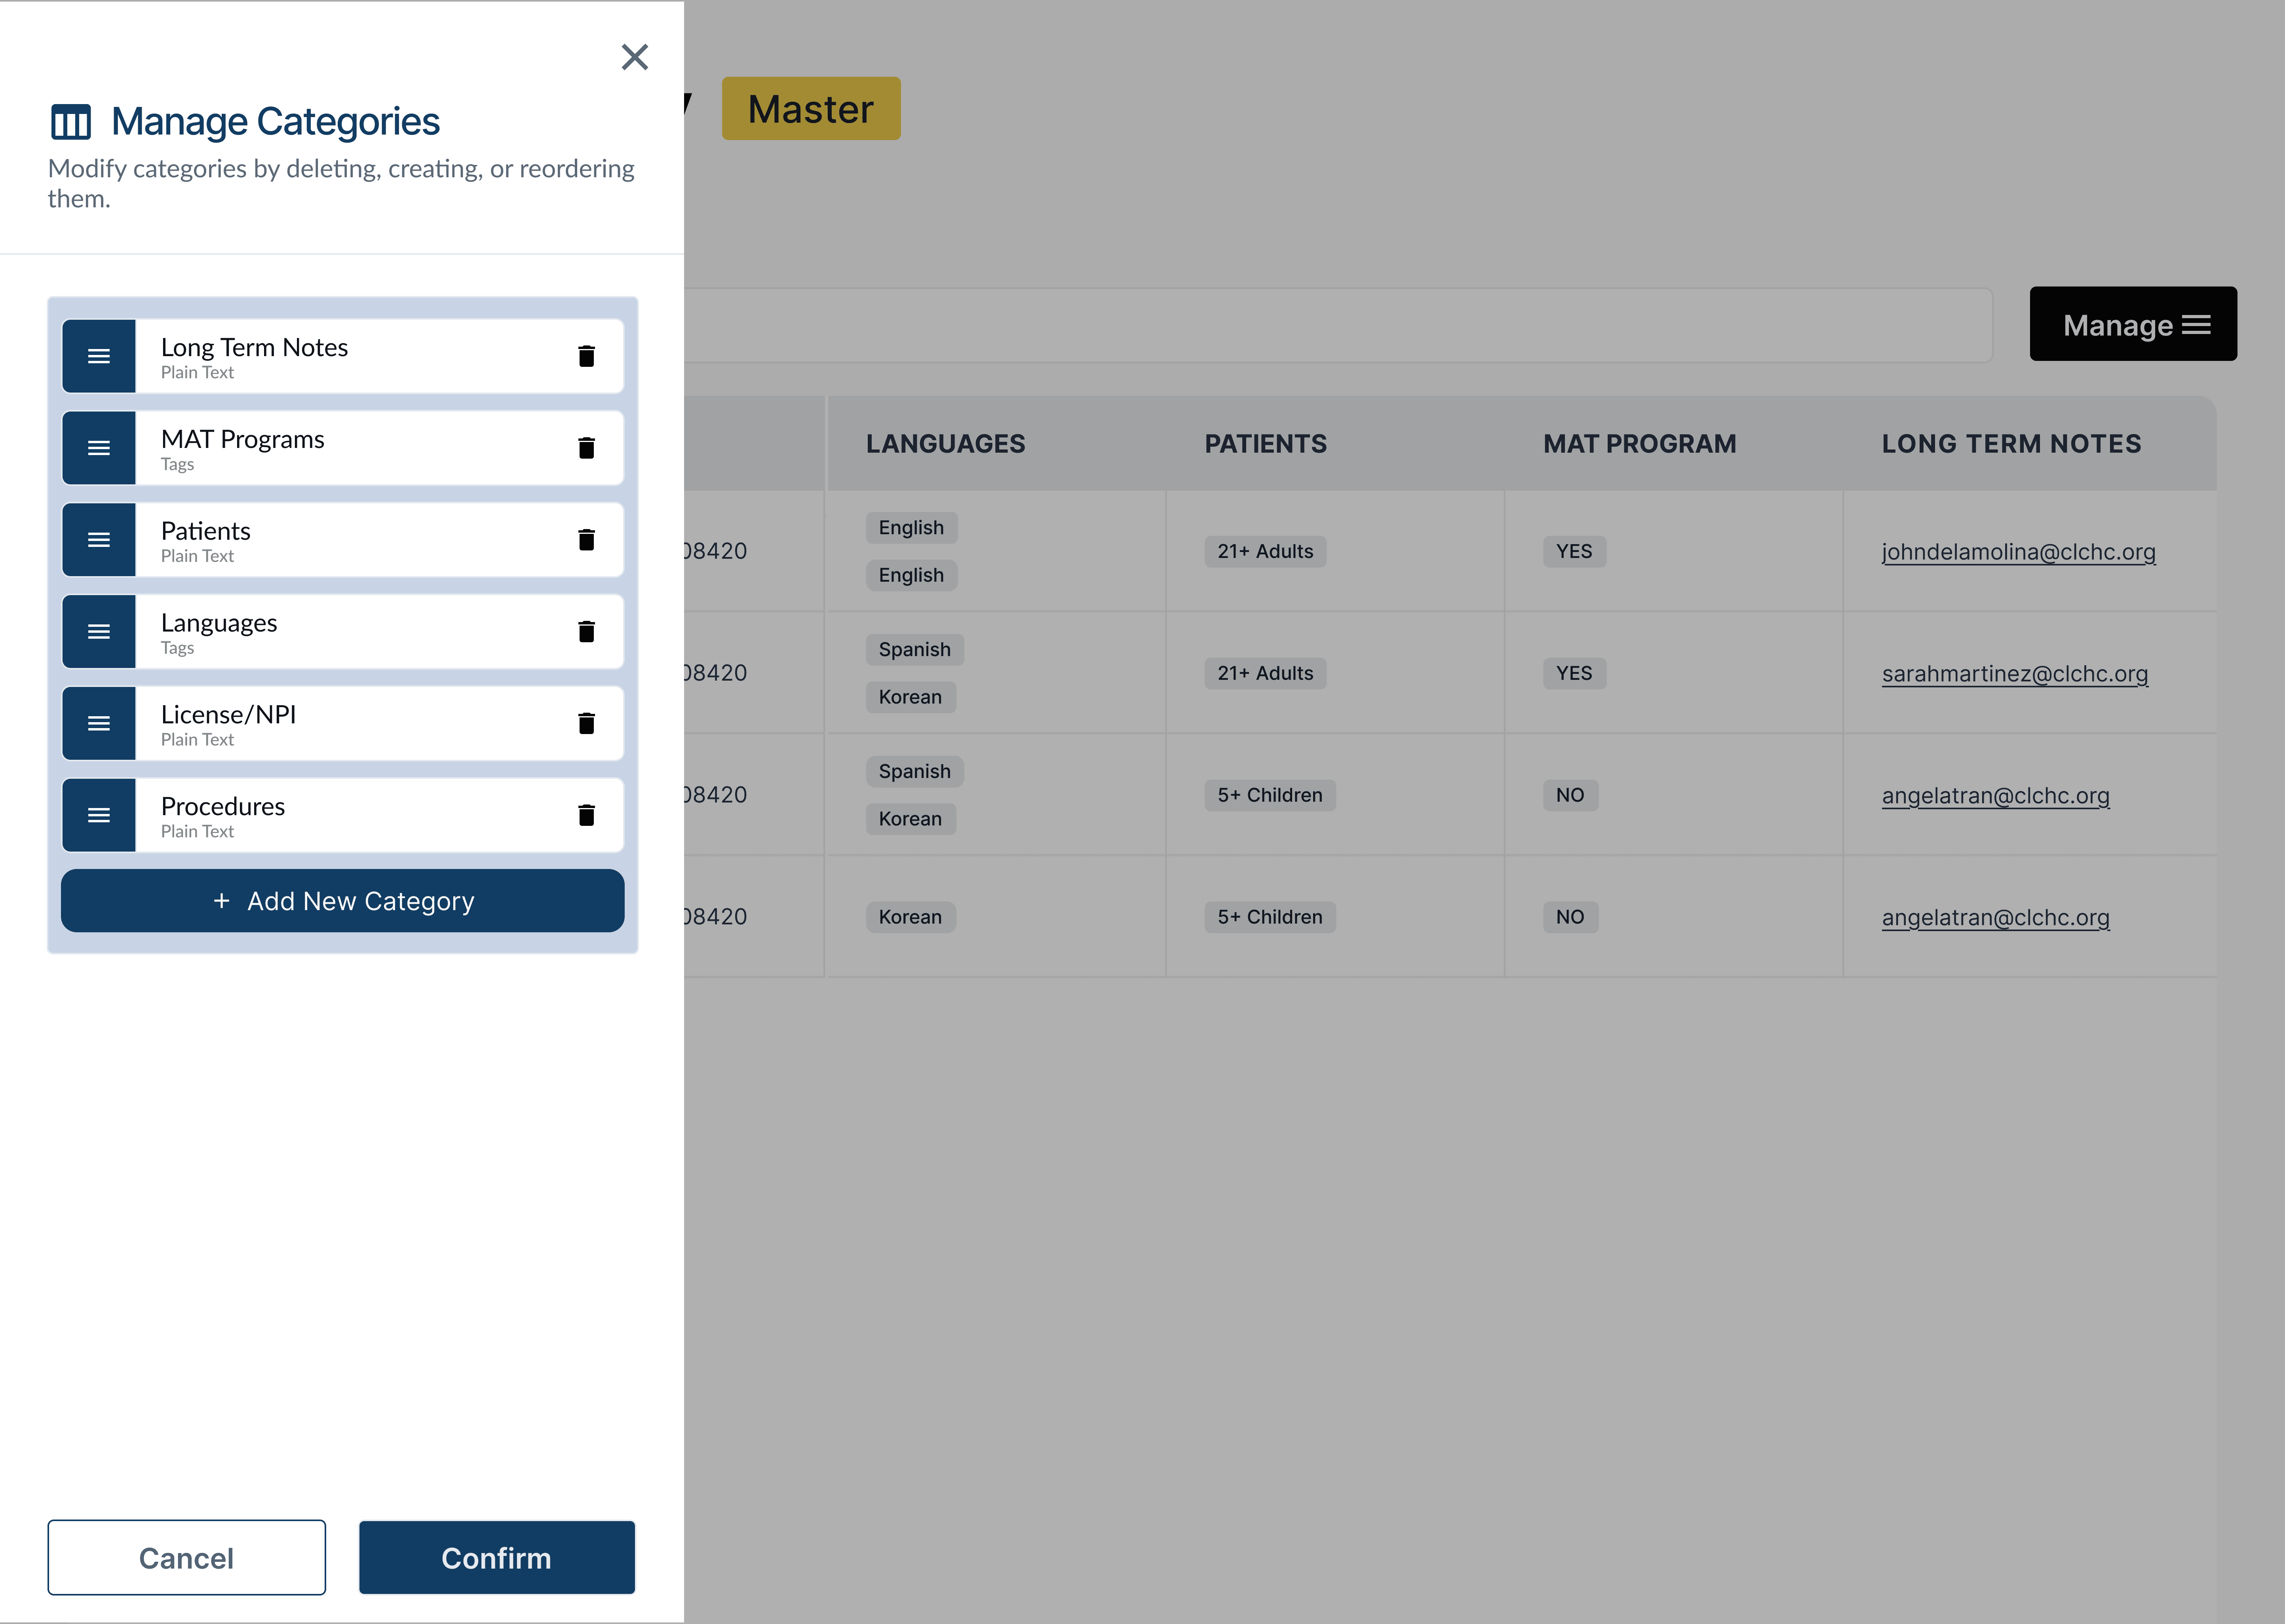Image resolution: width=2285 pixels, height=1624 pixels.
Task: Click the Procedures drag handle icon
Action: [99, 815]
